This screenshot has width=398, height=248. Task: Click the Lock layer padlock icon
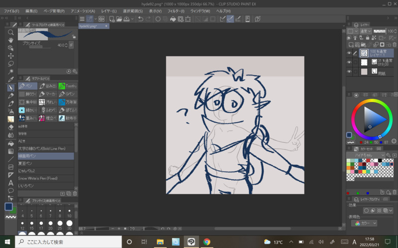pyautogui.click(x=368, y=38)
